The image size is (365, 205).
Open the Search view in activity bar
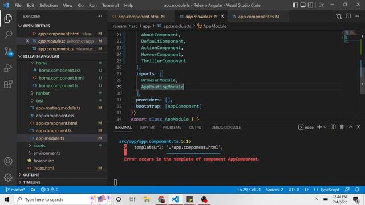tap(8, 35)
